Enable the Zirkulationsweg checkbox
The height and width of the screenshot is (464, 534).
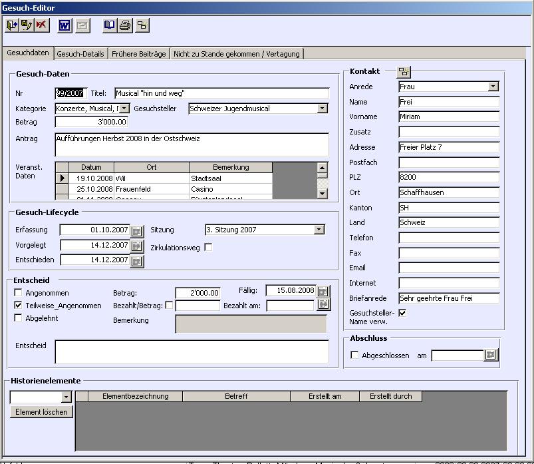(208, 248)
